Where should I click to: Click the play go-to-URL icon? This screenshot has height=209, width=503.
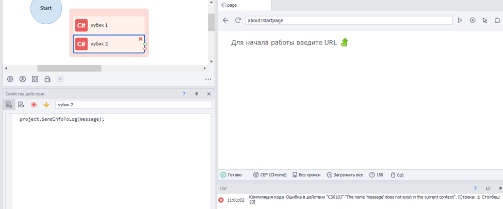coord(460,20)
